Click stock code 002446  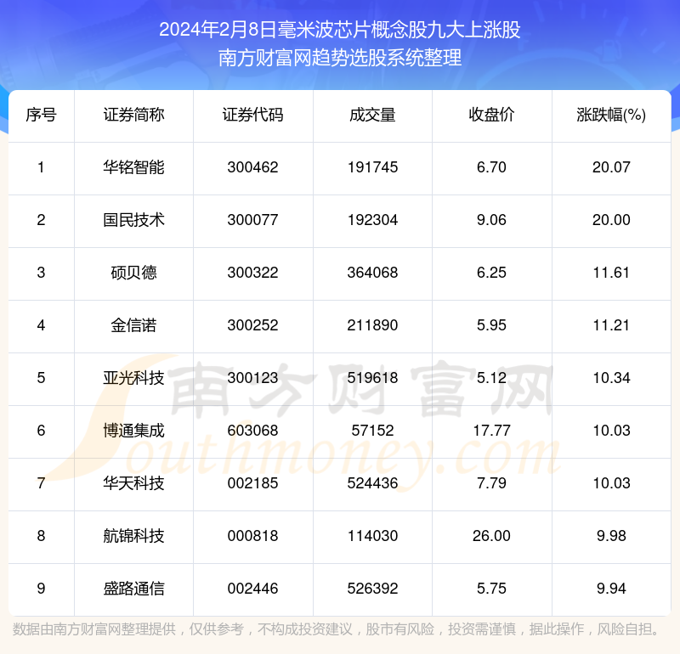[x=252, y=589]
